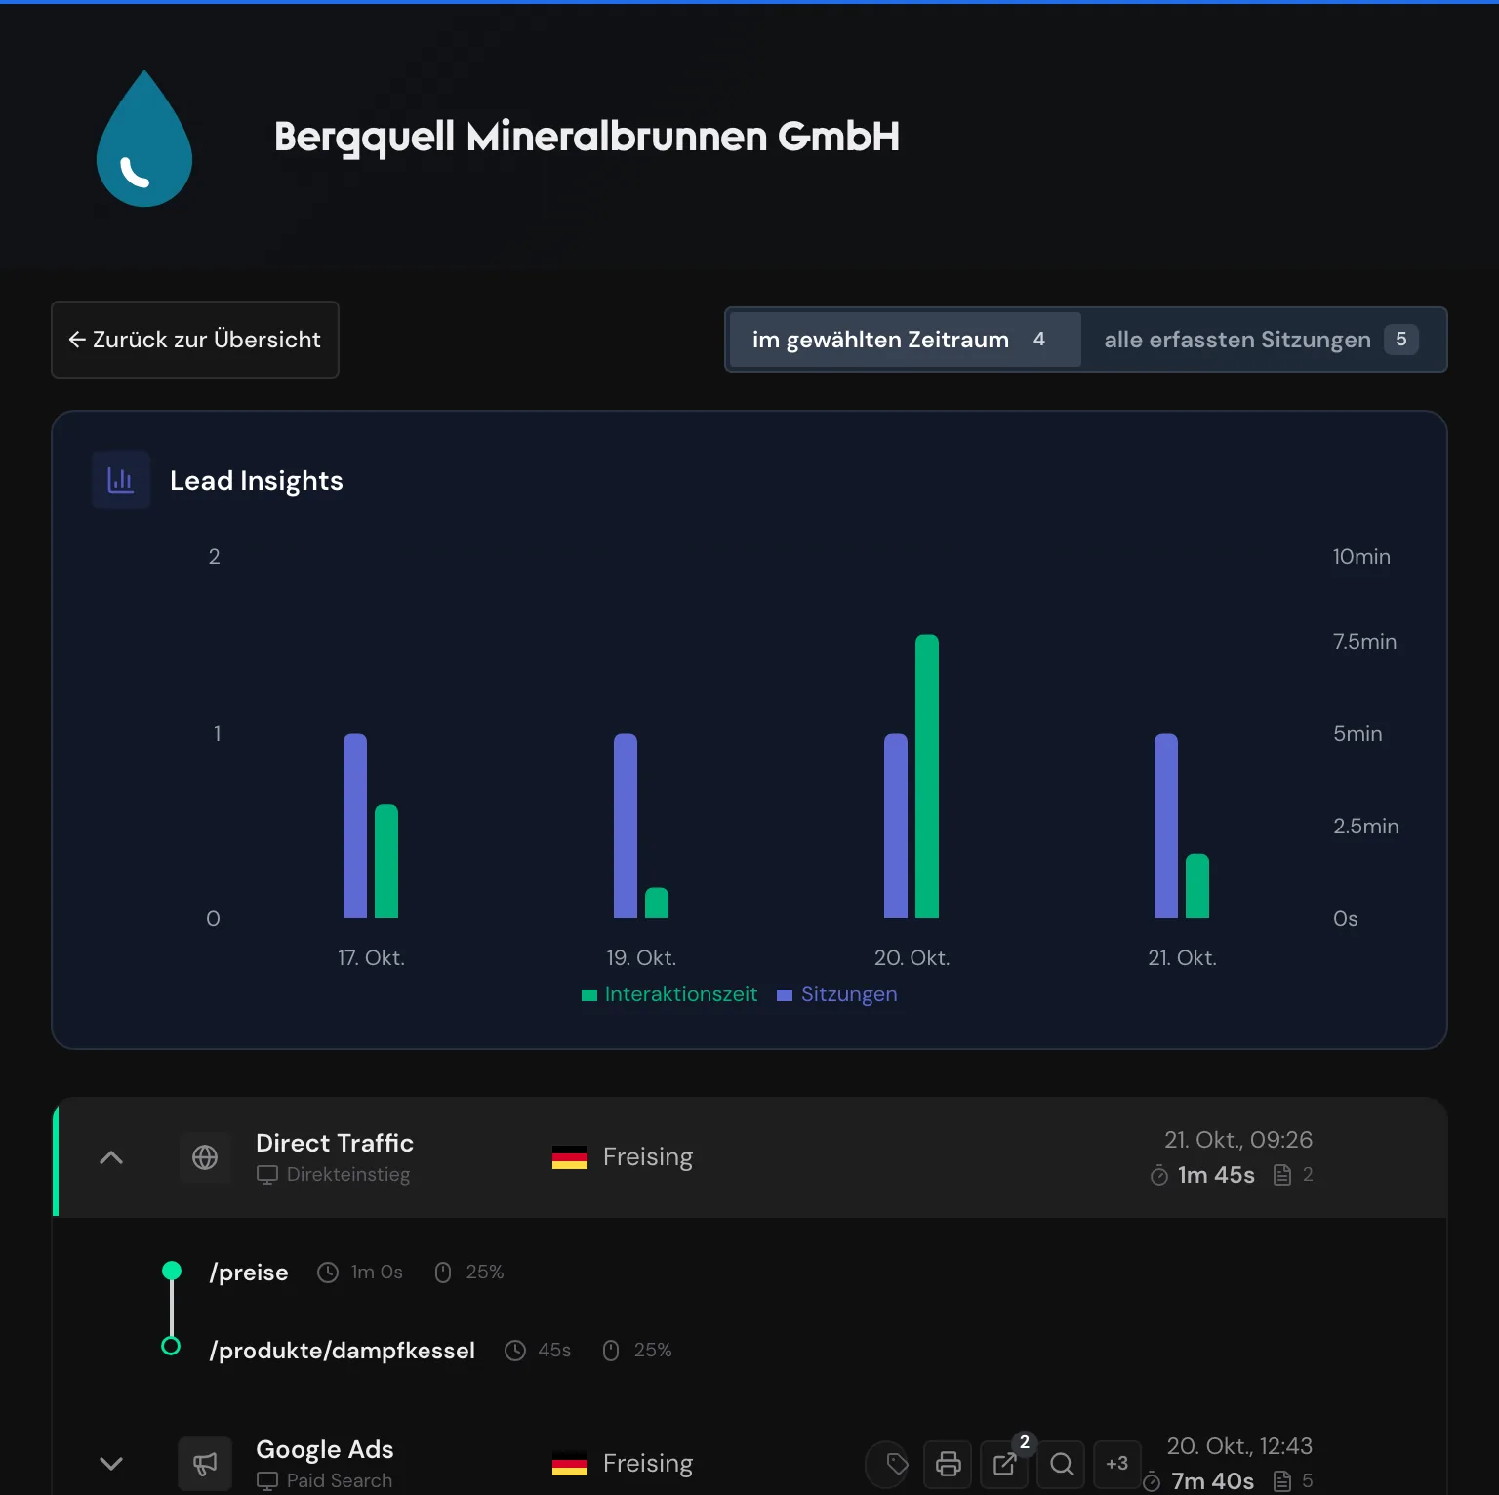
Task: Click the stopwatch icon beside 7m 40s
Action: point(1152,1482)
